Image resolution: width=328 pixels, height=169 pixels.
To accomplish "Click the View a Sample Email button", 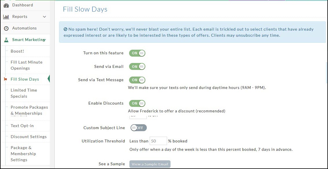I will [x=150, y=164].
